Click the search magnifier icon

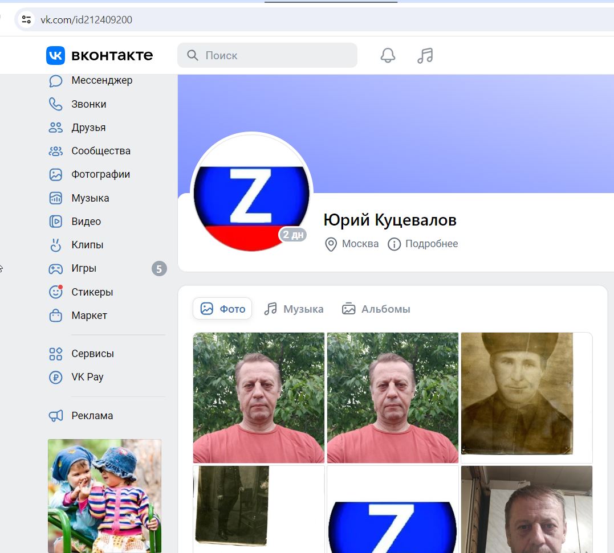coord(192,55)
